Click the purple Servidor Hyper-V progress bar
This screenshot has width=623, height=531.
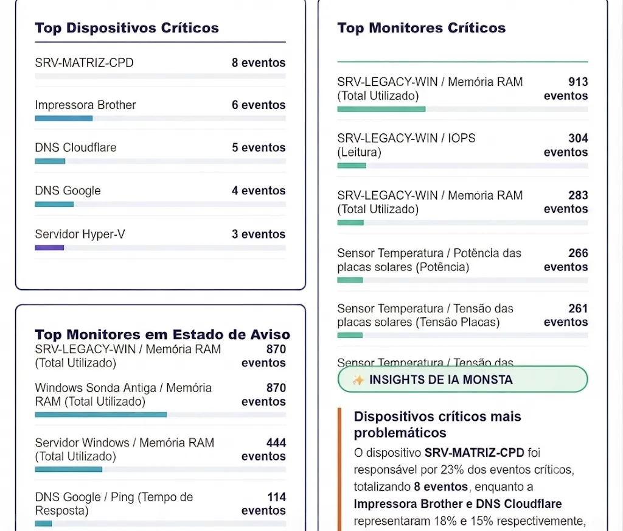point(49,248)
